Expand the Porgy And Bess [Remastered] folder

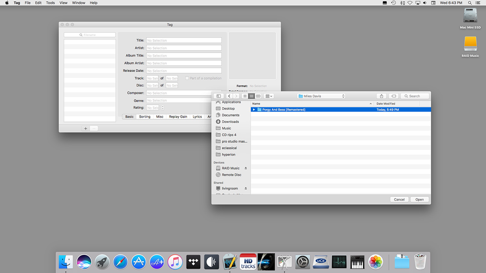(254, 110)
